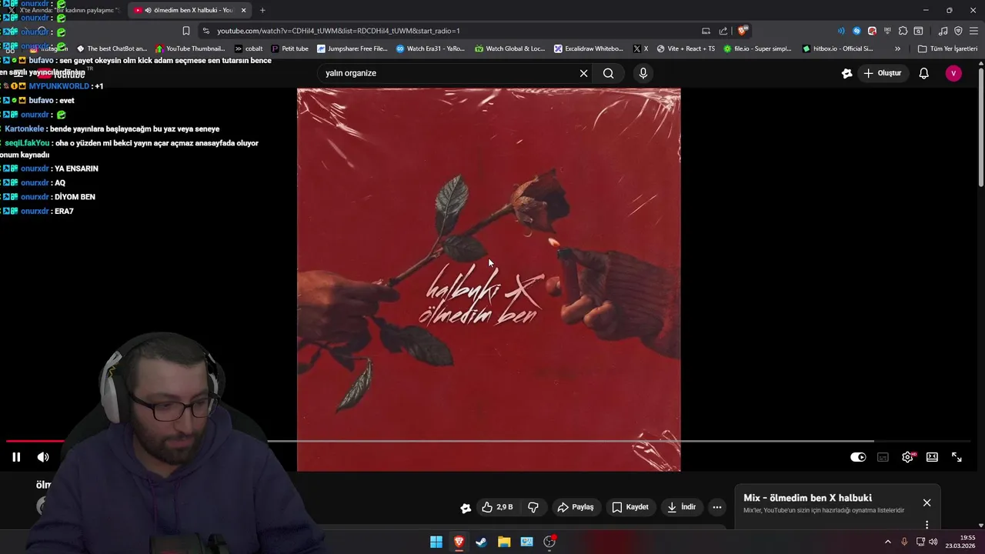The width and height of the screenshot is (985, 554).
Task: Open the Mix playlist vertical dots menu
Action: (927, 525)
